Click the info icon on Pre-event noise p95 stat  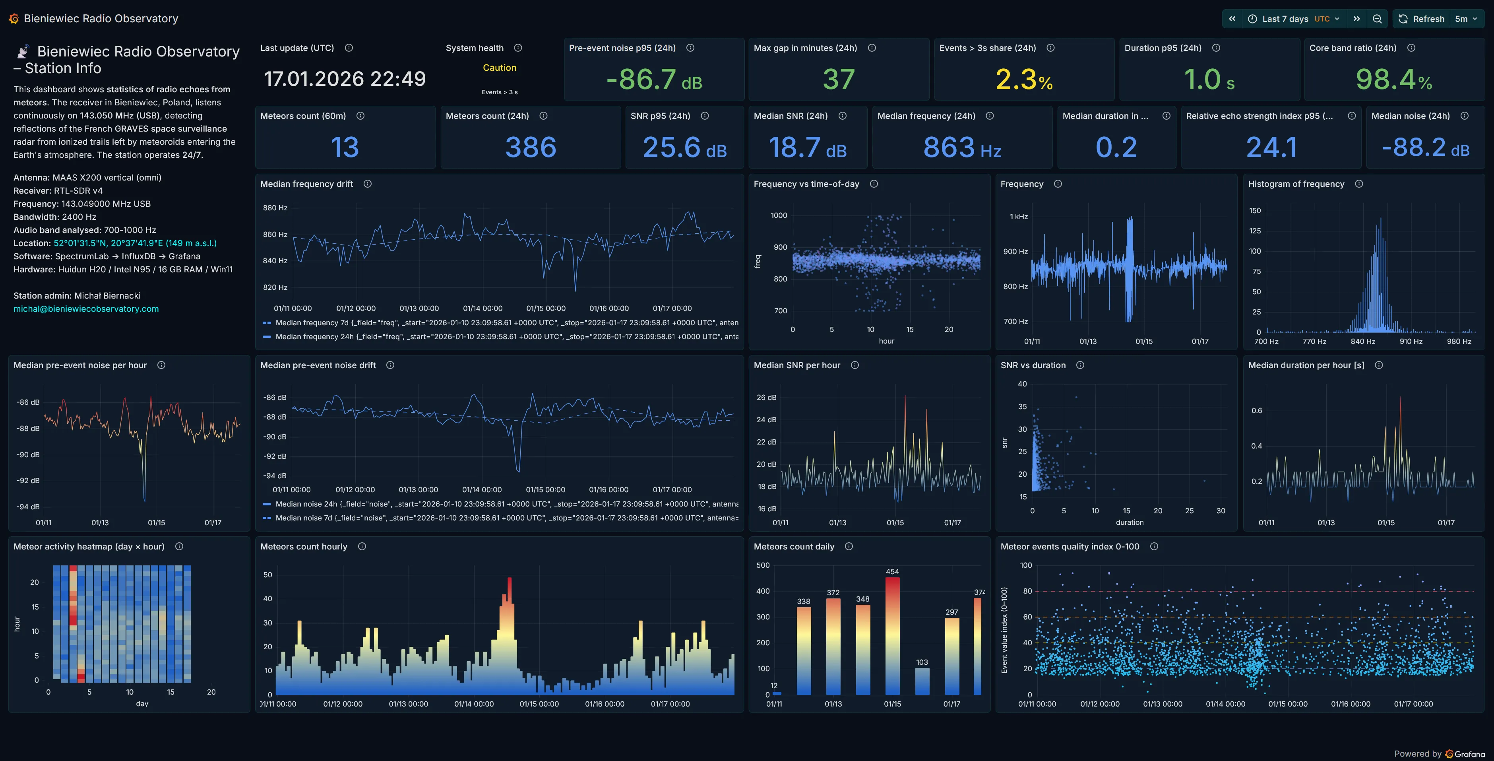pyautogui.click(x=690, y=48)
